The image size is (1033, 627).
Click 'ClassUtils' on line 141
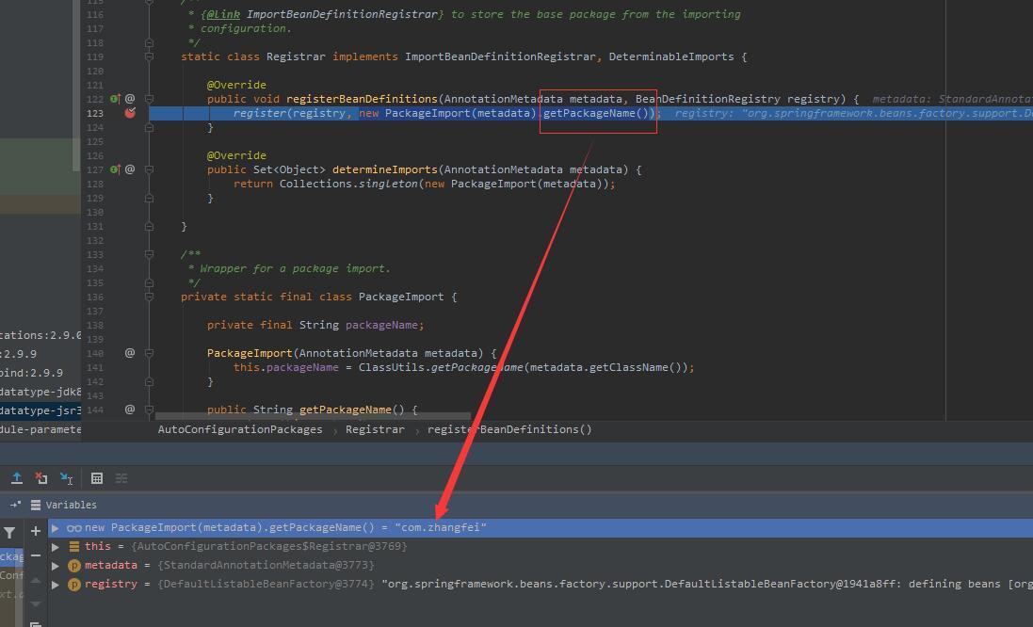392,367
